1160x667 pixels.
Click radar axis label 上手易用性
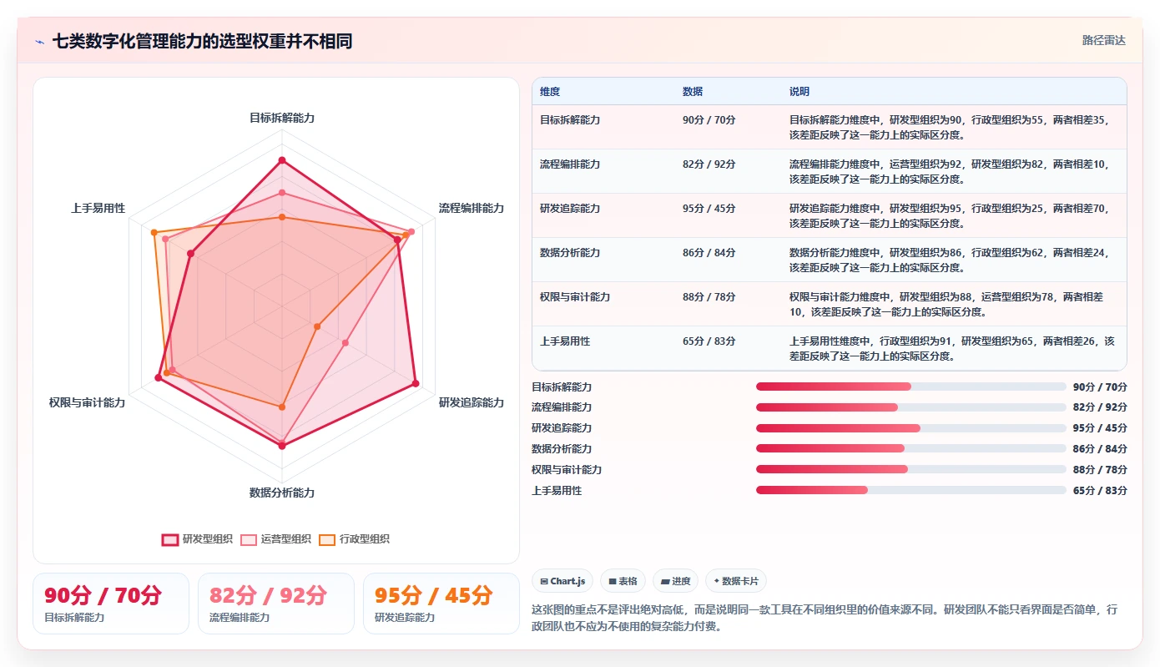point(98,208)
